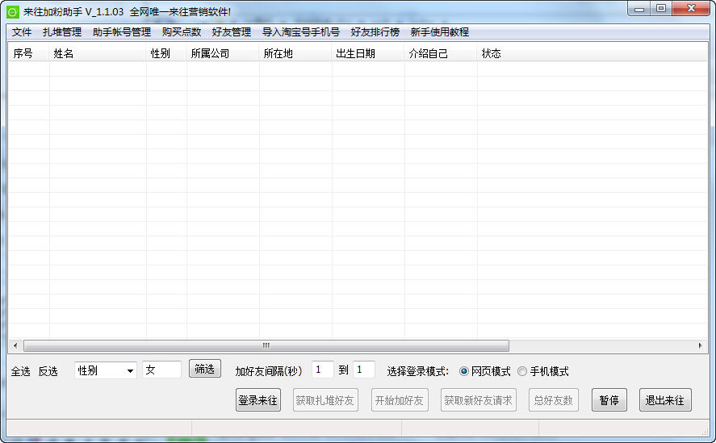
Task: Click 反选 to invert selection
Action: pos(48,371)
